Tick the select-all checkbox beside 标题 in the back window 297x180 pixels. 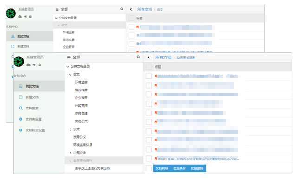click(131, 19)
